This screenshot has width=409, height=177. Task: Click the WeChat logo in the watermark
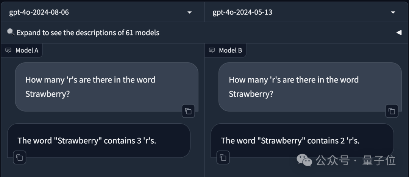coord(304,160)
